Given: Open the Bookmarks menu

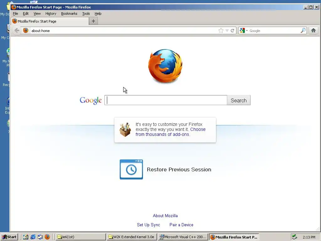Looking at the screenshot, I should coord(69,13).
